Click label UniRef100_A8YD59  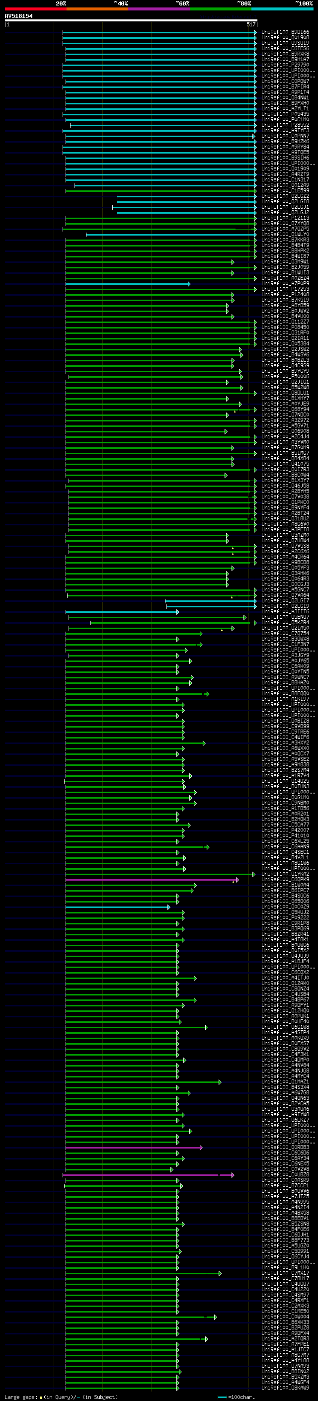(285, 306)
